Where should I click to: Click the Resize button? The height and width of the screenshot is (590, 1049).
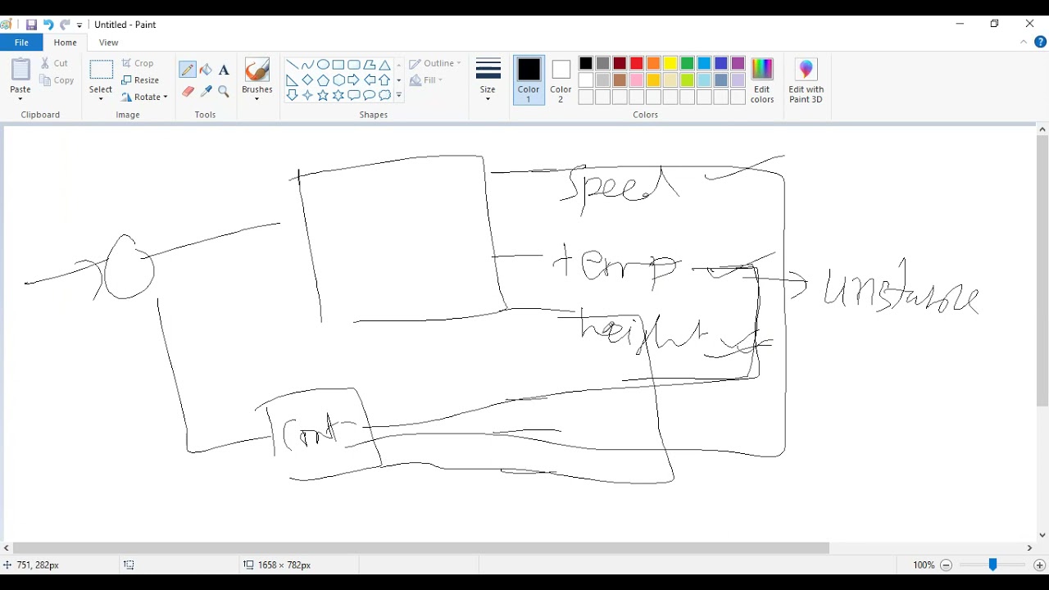click(140, 80)
